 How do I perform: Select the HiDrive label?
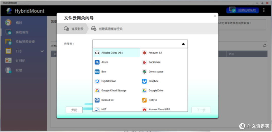pyautogui.click(x=153, y=100)
